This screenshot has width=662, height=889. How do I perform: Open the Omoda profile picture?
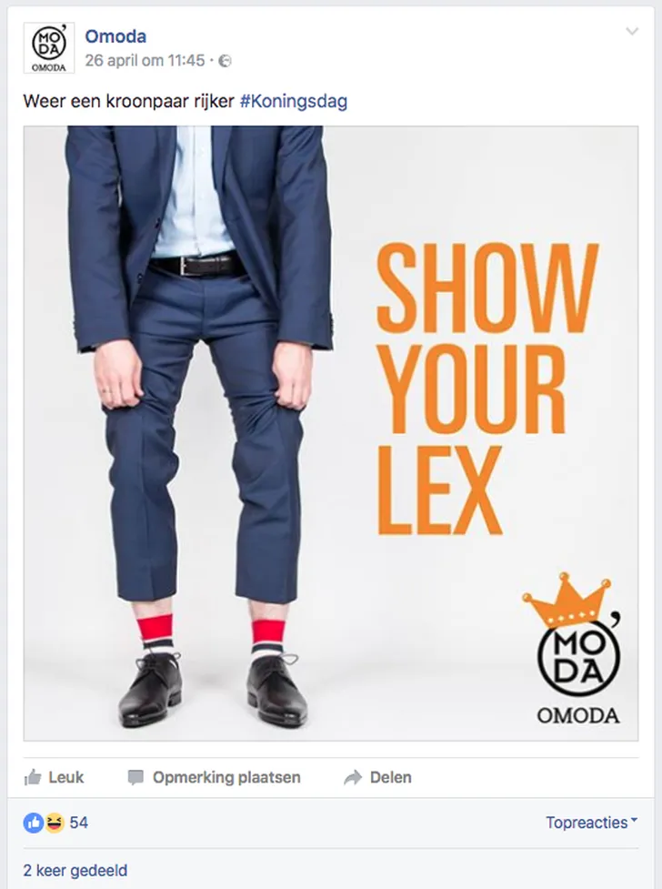tap(49, 47)
